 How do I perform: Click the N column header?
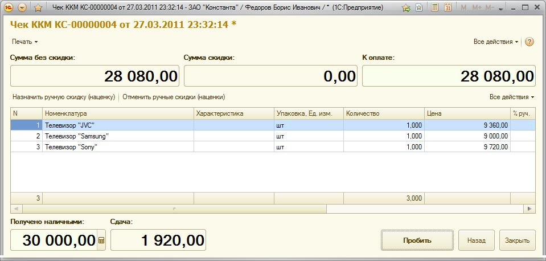pos(26,113)
